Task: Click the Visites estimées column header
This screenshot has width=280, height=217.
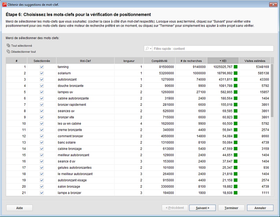Action: pos(255,61)
